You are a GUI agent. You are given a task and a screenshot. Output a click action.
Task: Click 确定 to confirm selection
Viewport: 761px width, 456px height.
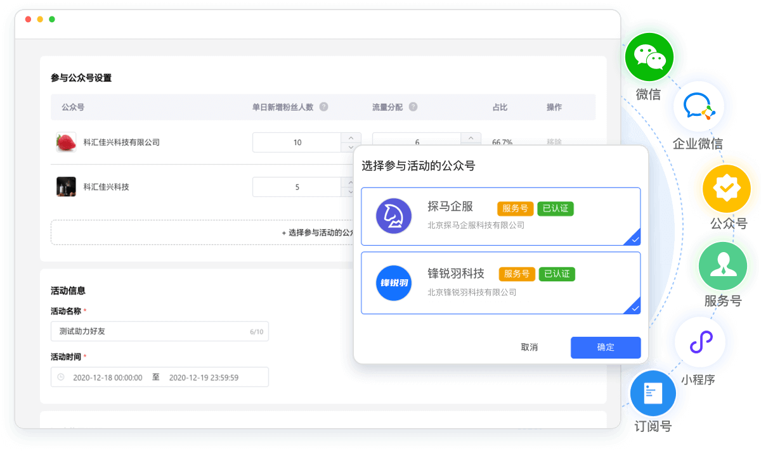[x=606, y=348]
